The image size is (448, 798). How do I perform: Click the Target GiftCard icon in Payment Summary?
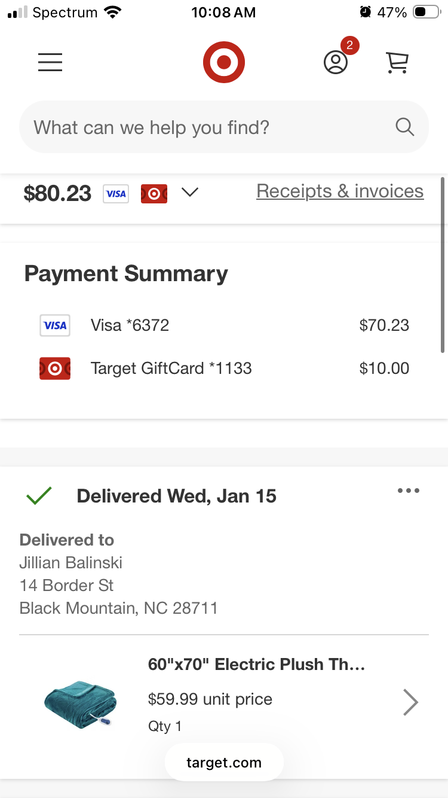[55, 368]
